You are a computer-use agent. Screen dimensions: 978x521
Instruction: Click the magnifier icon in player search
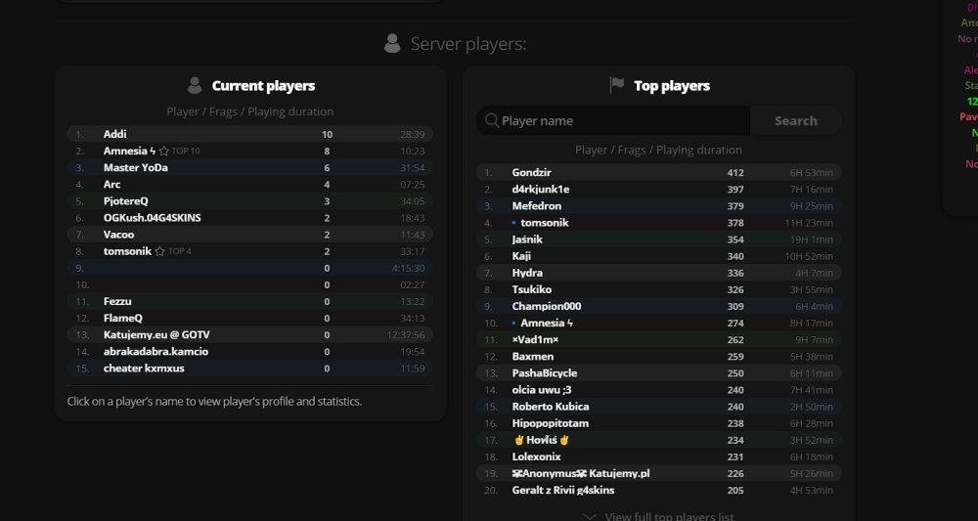pyautogui.click(x=492, y=120)
